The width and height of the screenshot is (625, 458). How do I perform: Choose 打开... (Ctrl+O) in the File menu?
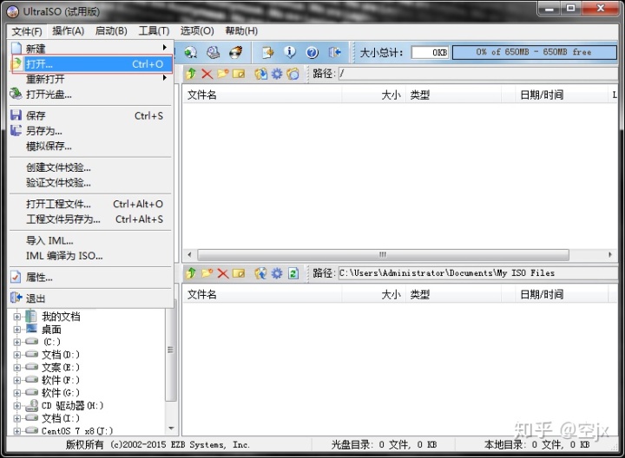coord(92,63)
